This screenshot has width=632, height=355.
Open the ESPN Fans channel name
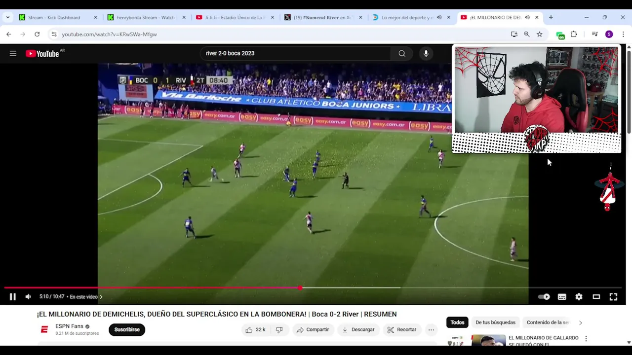pos(69,326)
